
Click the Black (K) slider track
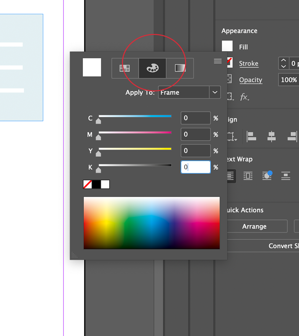coord(135,165)
